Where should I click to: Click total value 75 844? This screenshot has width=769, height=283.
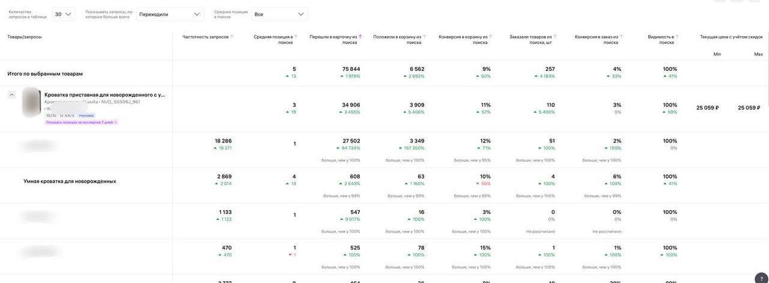tap(351, 69)
